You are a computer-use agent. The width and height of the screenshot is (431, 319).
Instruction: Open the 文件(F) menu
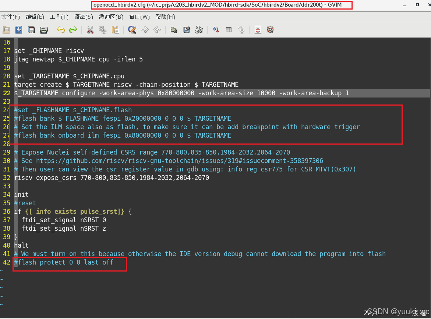point(10,17)
